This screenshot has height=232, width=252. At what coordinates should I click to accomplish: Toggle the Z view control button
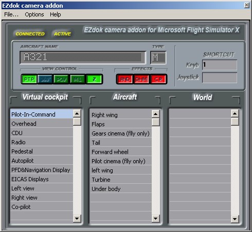(94, 79)
